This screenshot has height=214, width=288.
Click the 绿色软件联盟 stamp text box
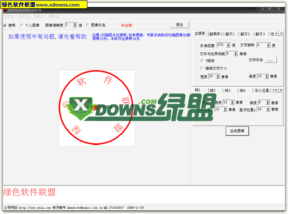(x=144, y=194)
